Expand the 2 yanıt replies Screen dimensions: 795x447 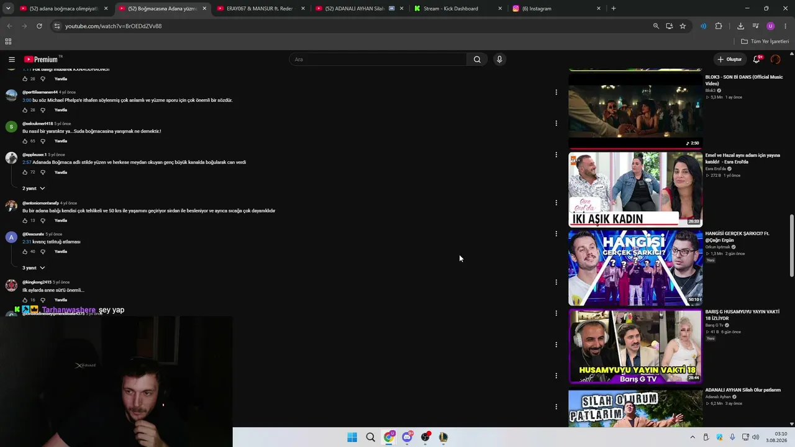(x=34, y=188)
